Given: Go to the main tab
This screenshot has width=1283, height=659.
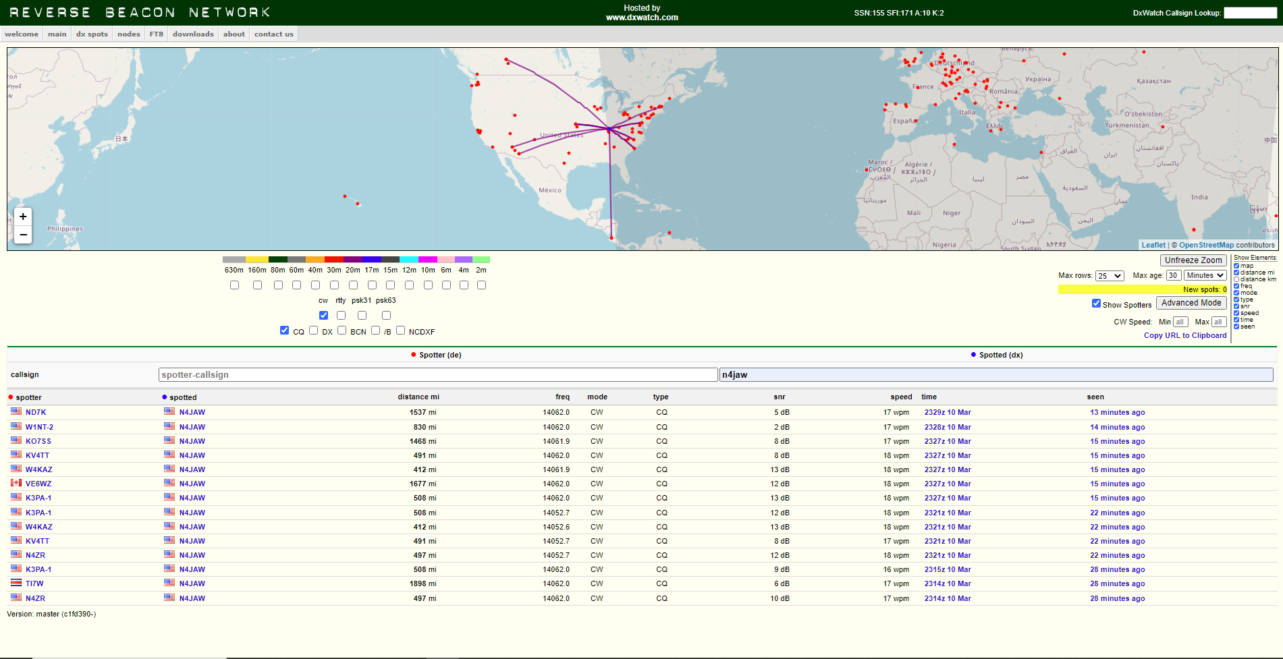Looking at the screenshot, I should coord(57,34).
